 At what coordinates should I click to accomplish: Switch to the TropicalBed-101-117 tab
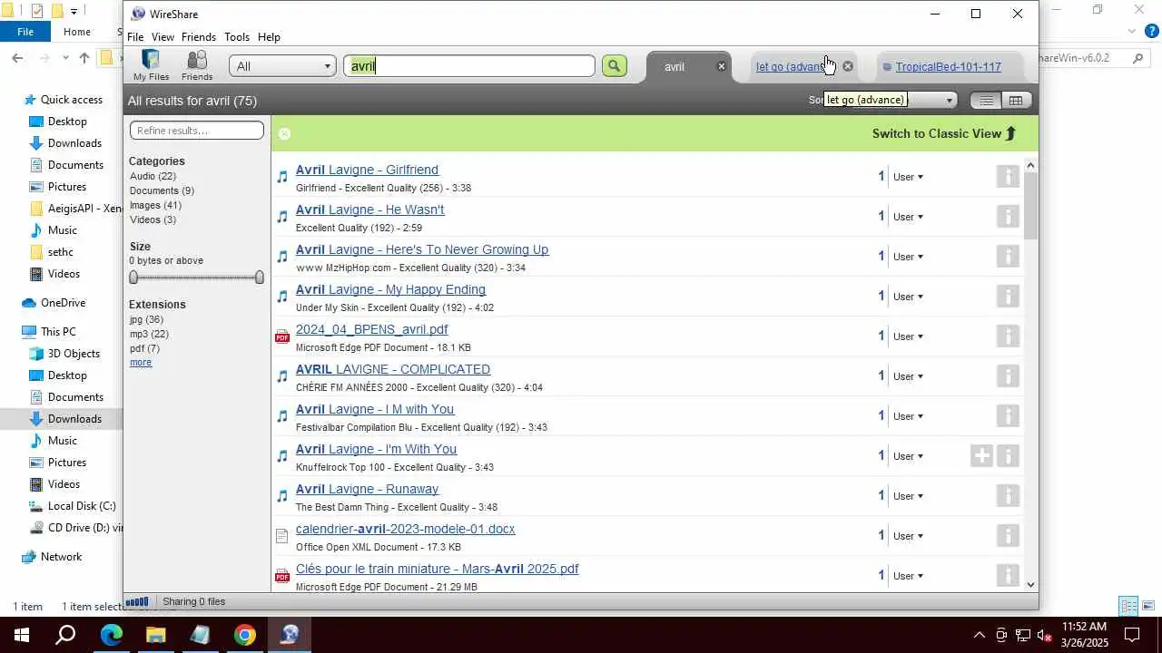point(948,66)
